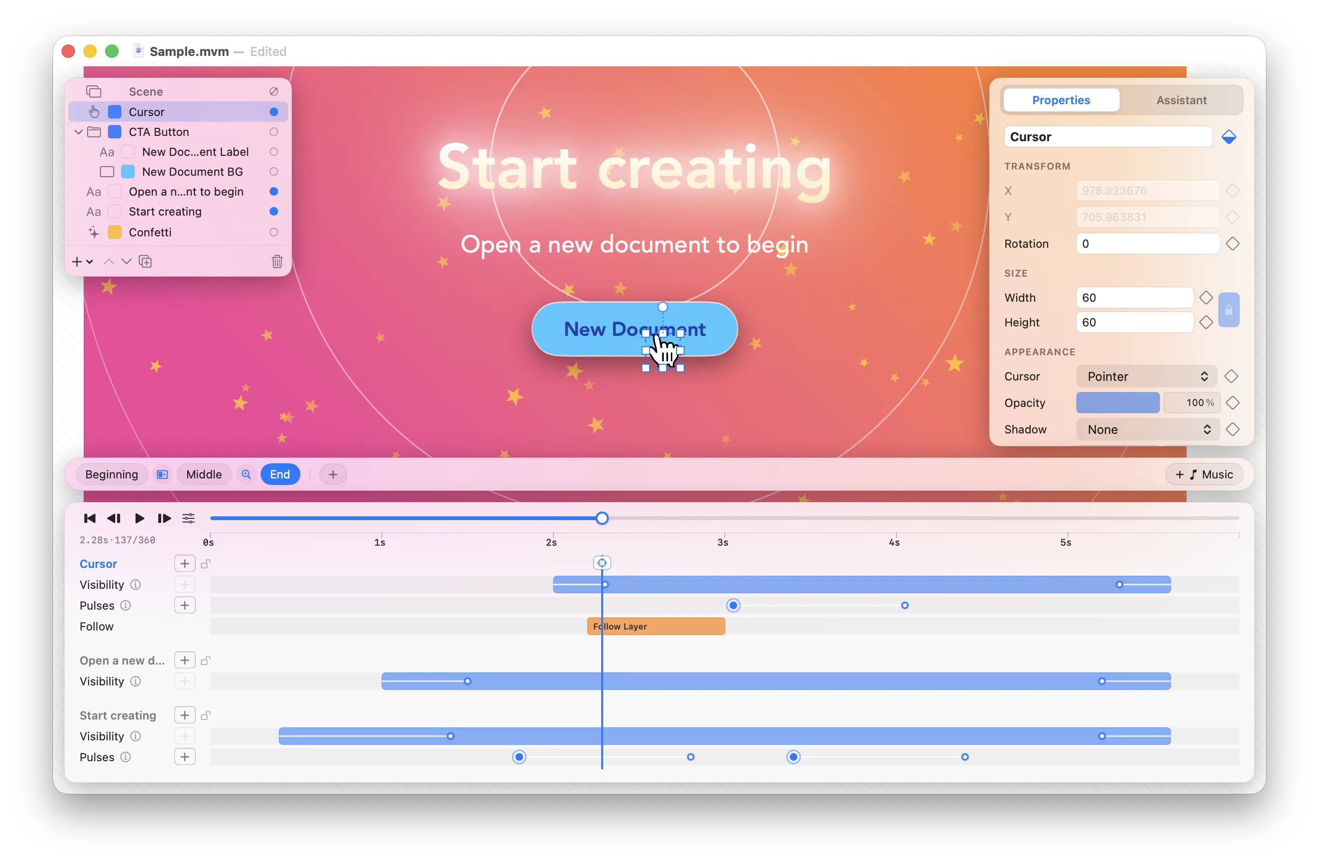Viewport: 1319px width, 864px height.
Task: Open Shadow None dropdown
Action: click(1147, 430)
